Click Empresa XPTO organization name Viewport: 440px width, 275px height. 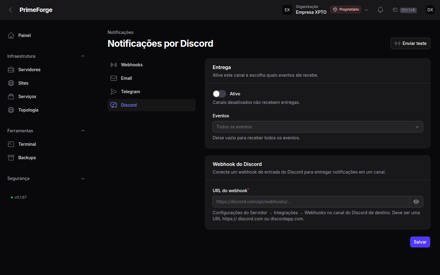(x=311, y=12)
